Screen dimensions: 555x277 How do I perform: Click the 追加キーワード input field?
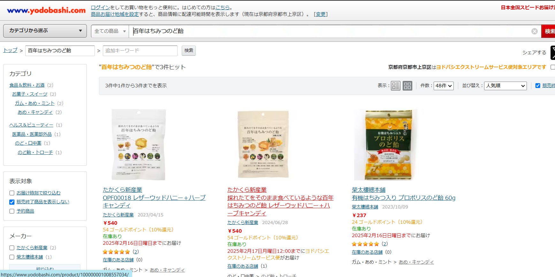(140, 51)
